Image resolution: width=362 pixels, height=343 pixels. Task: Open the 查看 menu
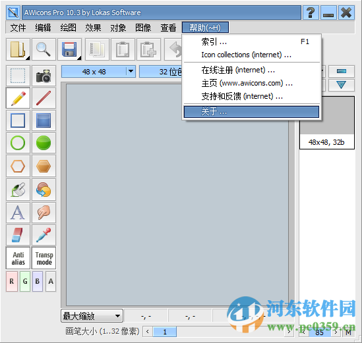[168, 28]
